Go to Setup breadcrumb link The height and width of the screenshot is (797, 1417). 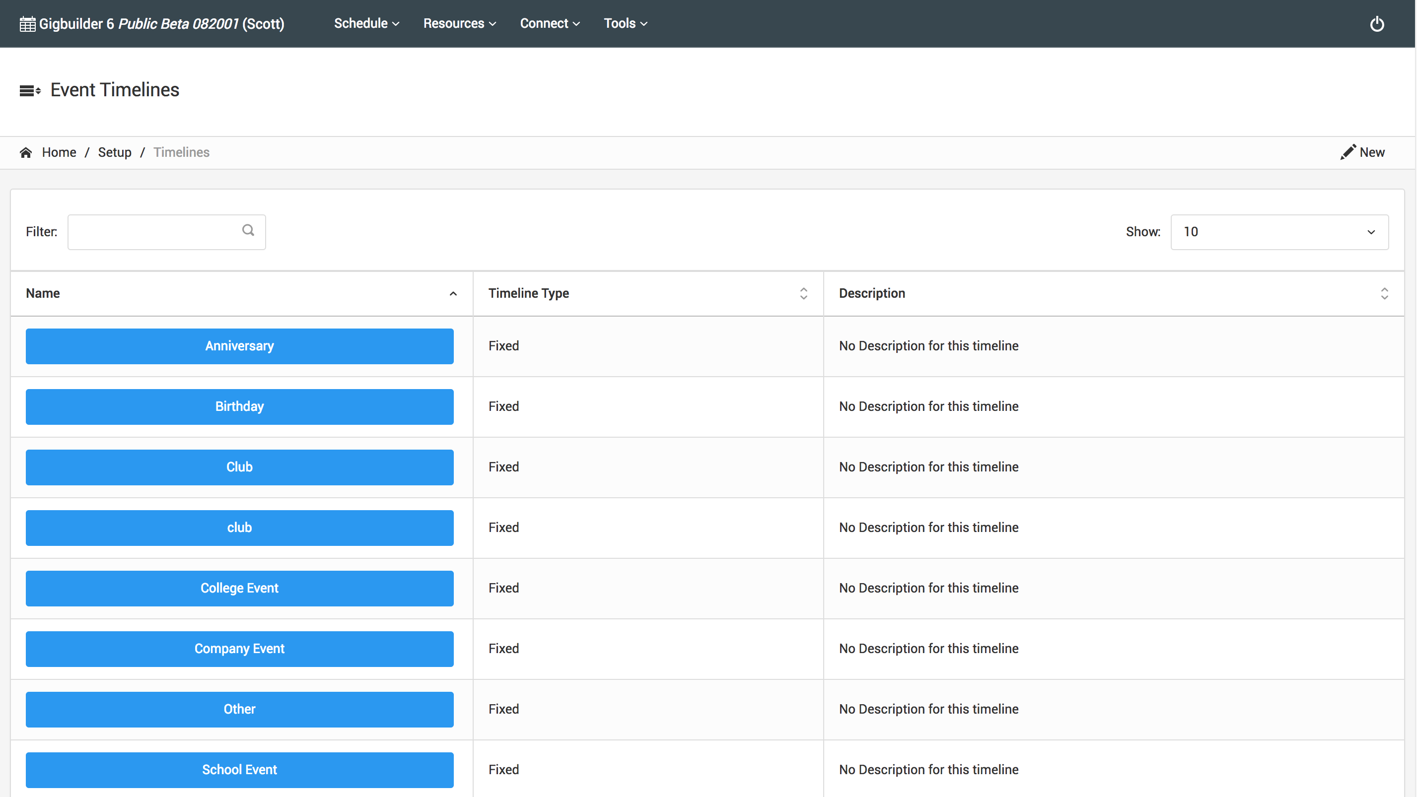pyautogui.click(x=114, y=152)
